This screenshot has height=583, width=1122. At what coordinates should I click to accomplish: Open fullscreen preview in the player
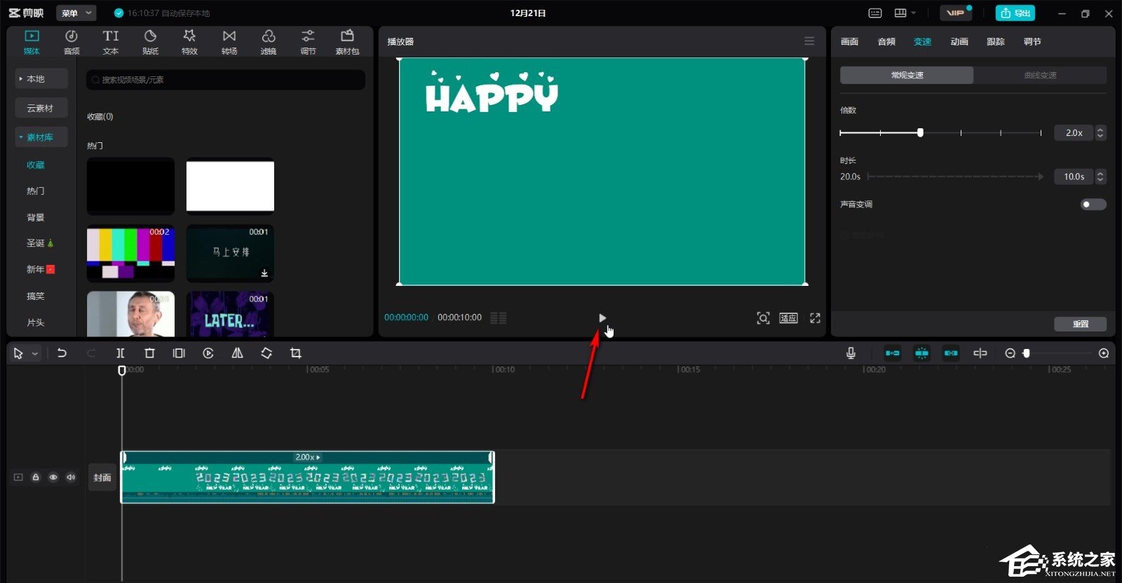click(815, 318)
